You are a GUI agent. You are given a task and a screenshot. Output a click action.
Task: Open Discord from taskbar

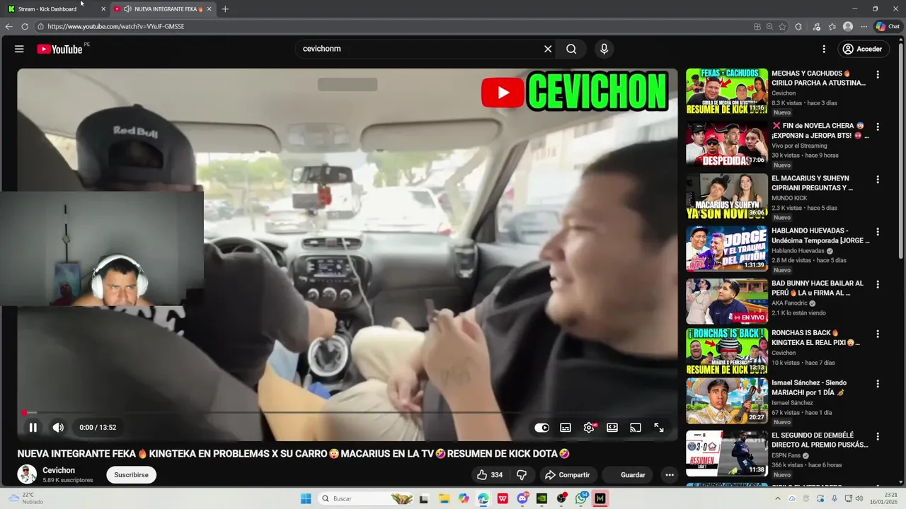[x=522, y=498]
